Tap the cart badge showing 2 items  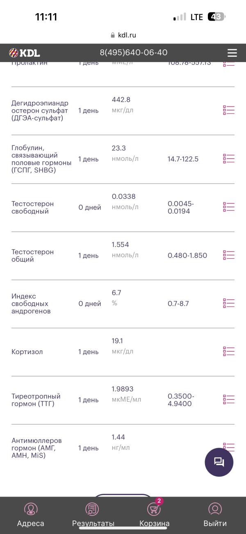(159, 501)
